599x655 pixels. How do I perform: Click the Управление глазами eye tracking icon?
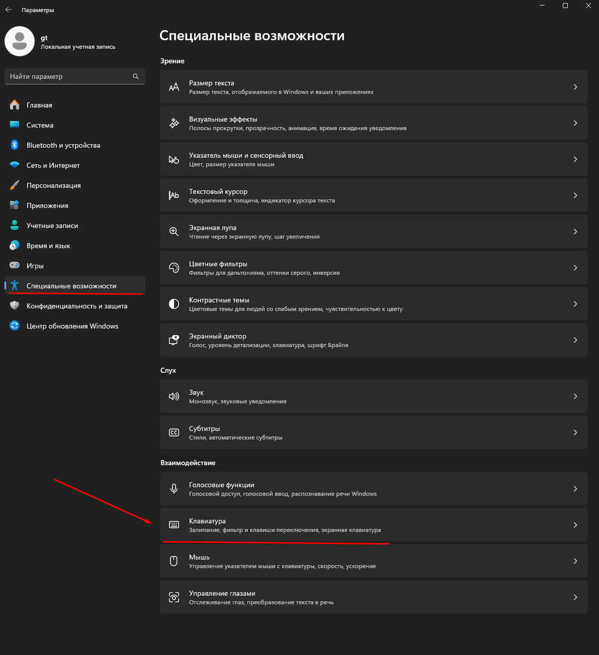coord(174,597)
